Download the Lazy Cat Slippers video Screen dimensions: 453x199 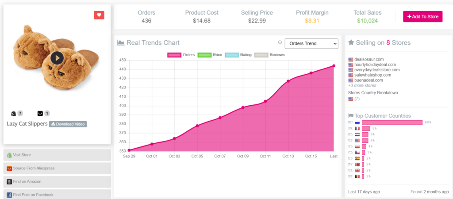[68, 124]
